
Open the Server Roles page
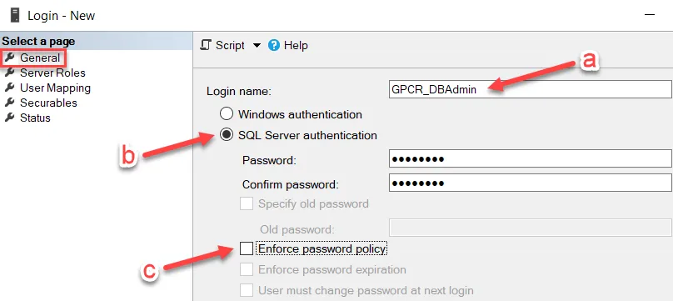52,73
